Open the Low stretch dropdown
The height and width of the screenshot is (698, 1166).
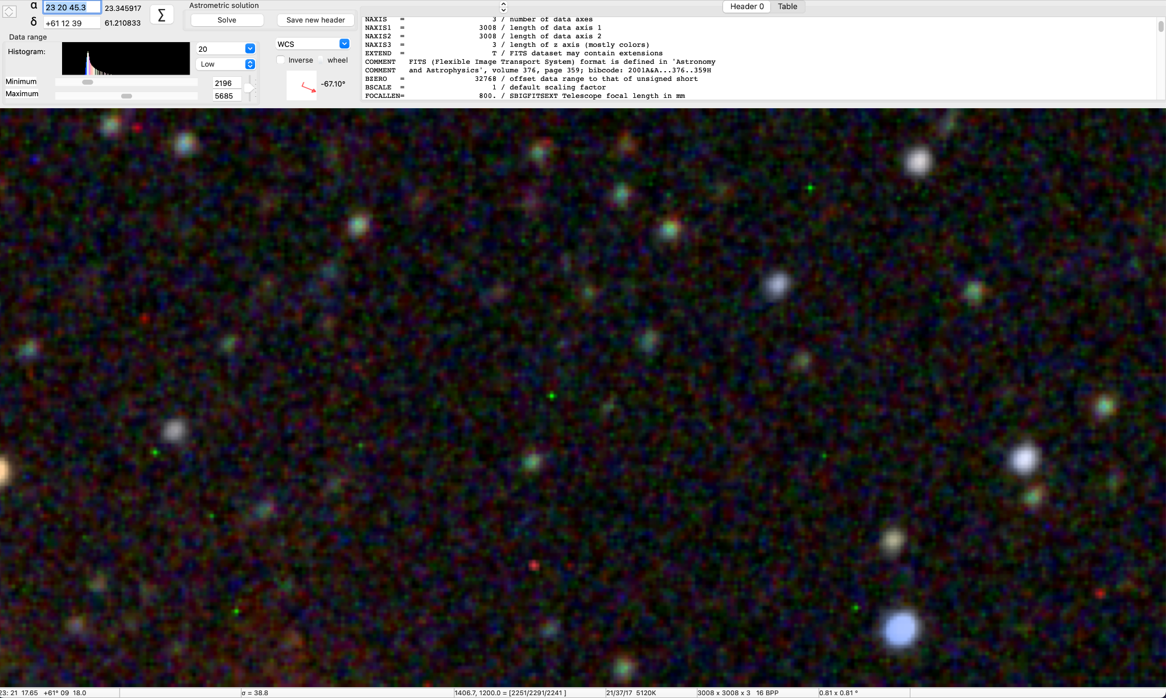coord(225,64)
